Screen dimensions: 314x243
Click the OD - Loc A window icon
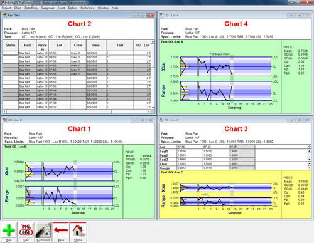click(x=161, y=15)
